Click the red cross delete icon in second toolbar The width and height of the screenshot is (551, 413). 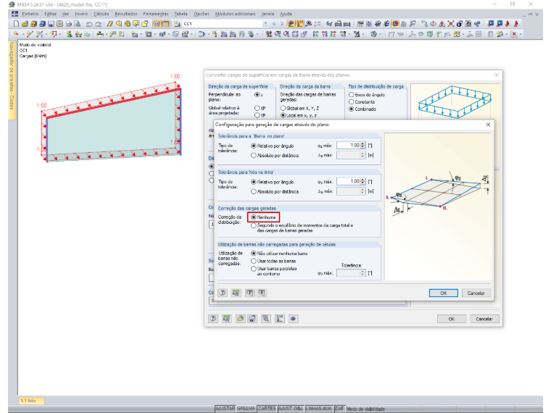tap(514, 34)
